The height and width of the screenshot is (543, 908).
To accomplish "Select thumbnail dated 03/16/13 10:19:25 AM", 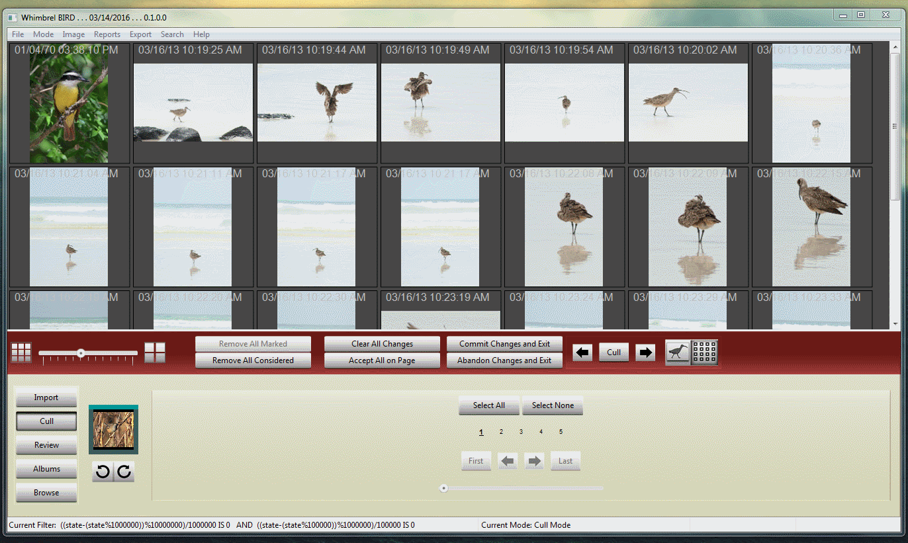I will tap(193, 103).
